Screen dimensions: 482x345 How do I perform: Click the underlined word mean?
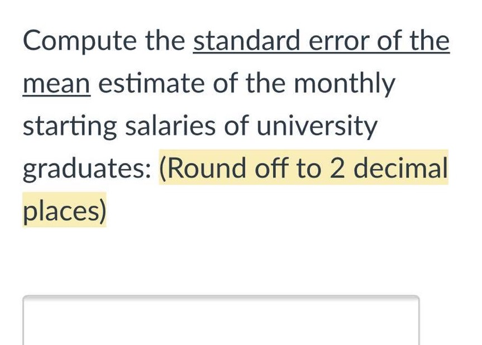[x=56, y=83]
